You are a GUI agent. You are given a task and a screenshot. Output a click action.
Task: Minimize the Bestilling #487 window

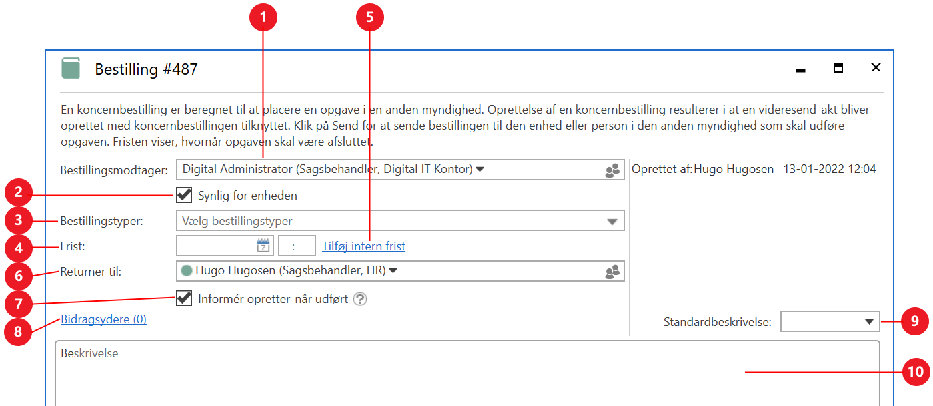coord(801,69)
